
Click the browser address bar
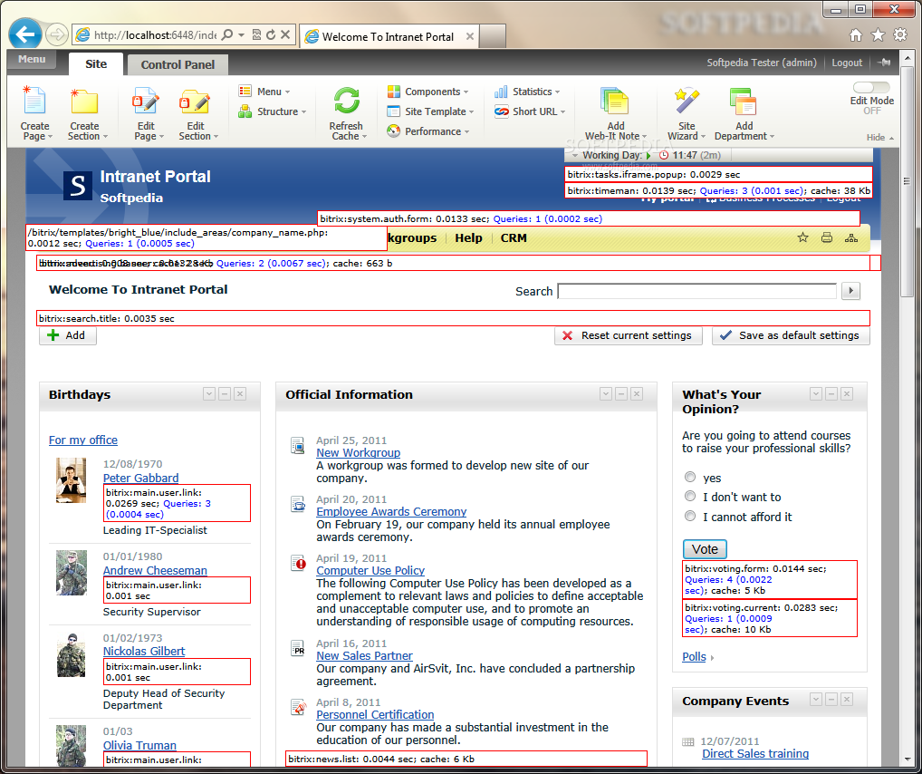click(156, 35)
